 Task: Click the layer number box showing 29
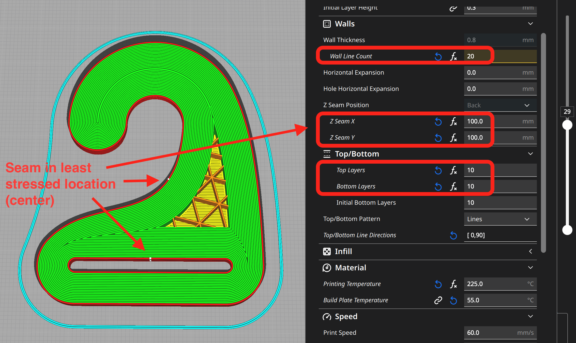click(x=567, y=112)
